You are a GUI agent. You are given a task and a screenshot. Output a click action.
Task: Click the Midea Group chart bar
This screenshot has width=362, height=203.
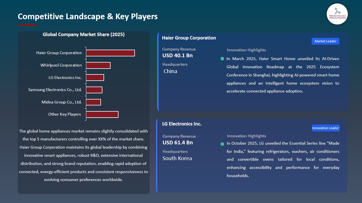pos(94,102)
